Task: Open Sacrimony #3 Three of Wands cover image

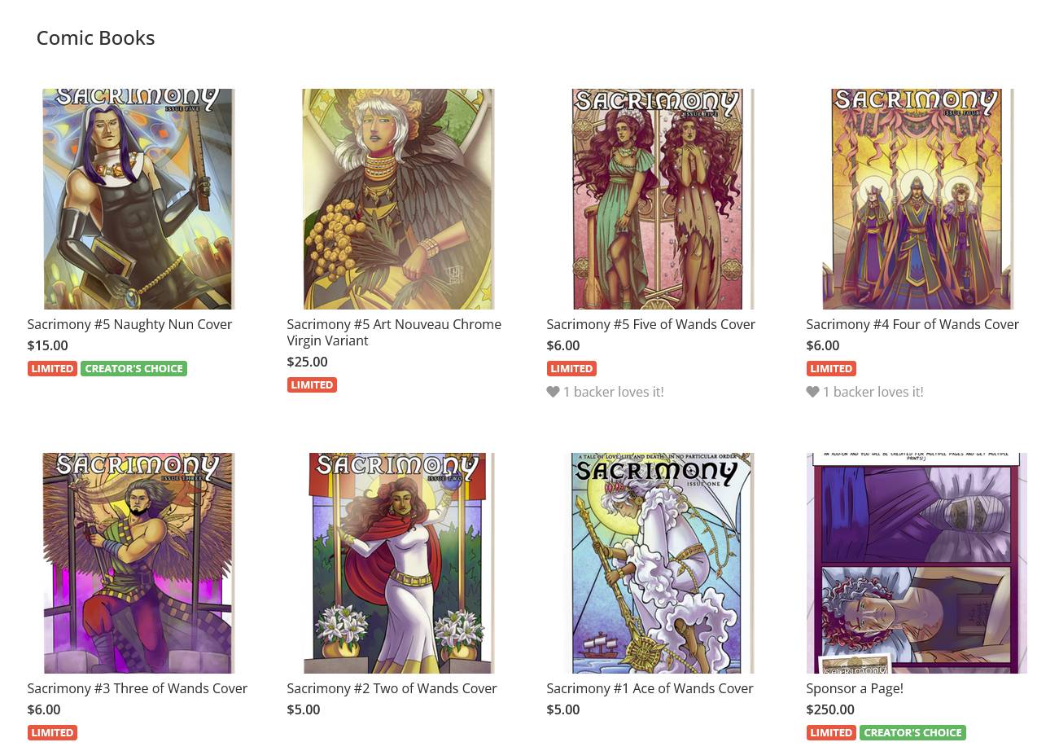Action: click(x=138, y=563)
